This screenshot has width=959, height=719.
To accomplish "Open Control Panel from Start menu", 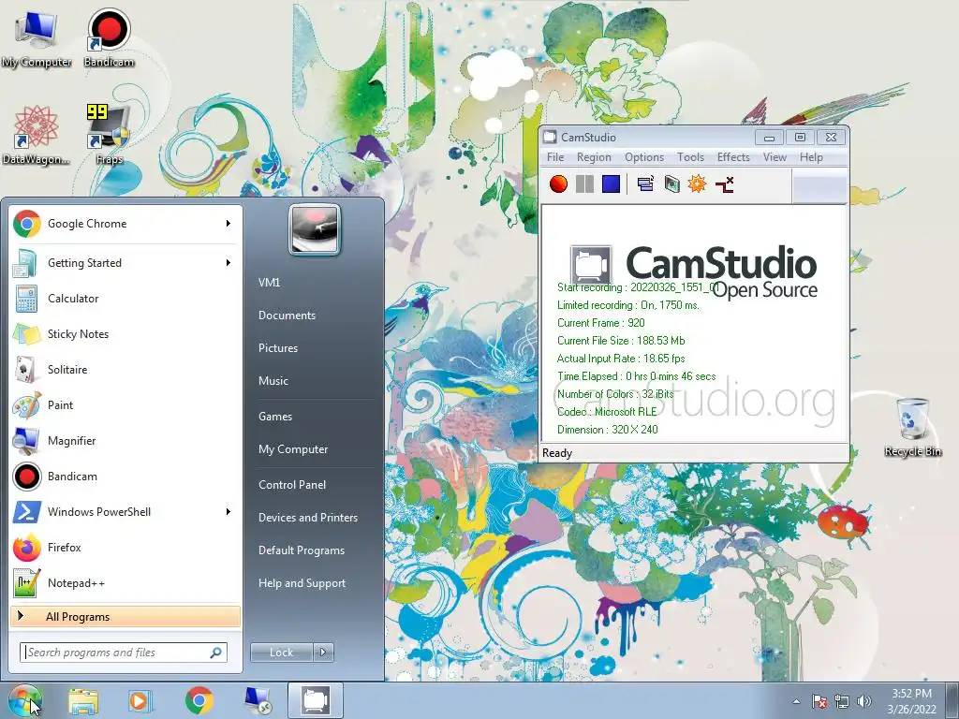I will point(292,485).
